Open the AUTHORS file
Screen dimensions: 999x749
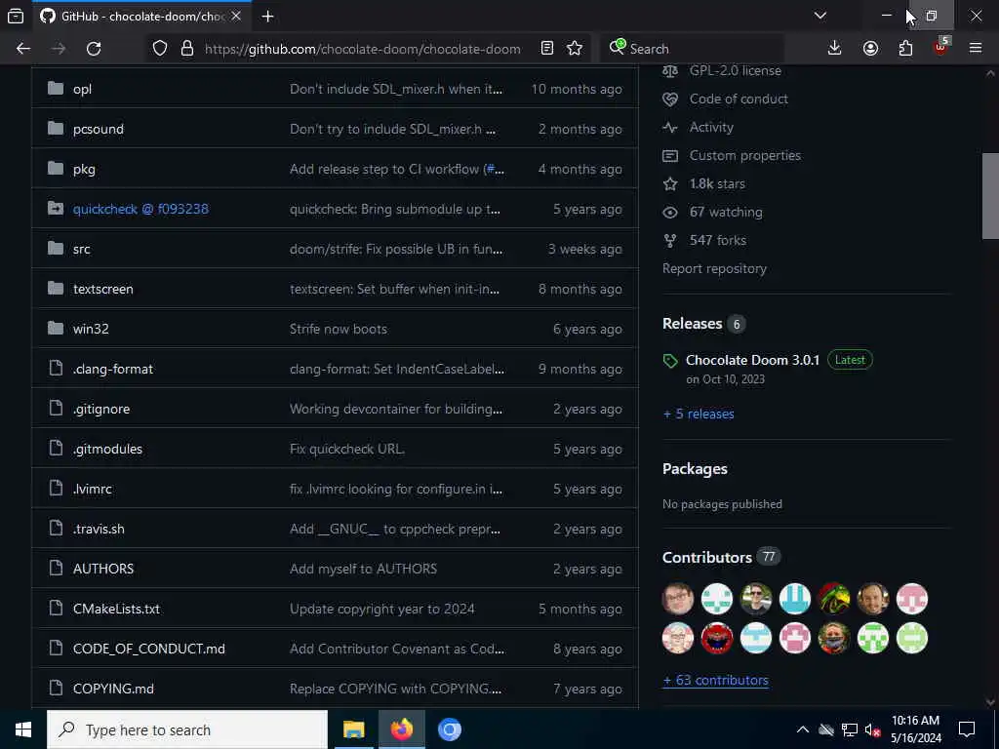coord(103,569)
